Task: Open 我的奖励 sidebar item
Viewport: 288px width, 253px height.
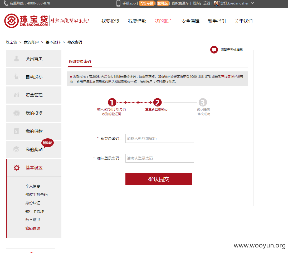Action: pos(34,149)
